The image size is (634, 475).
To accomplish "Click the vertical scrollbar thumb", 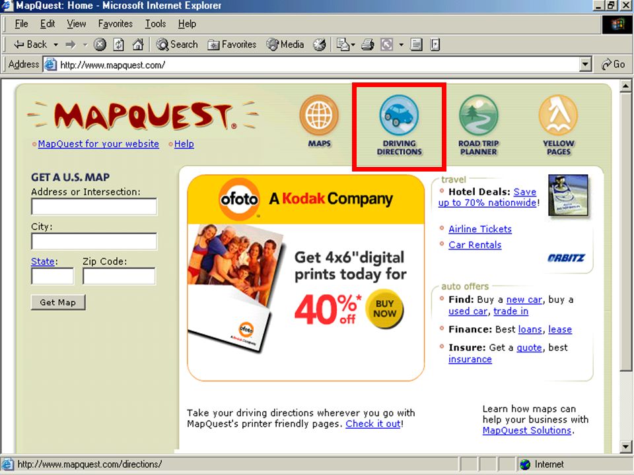I will (x=625, y=230).
